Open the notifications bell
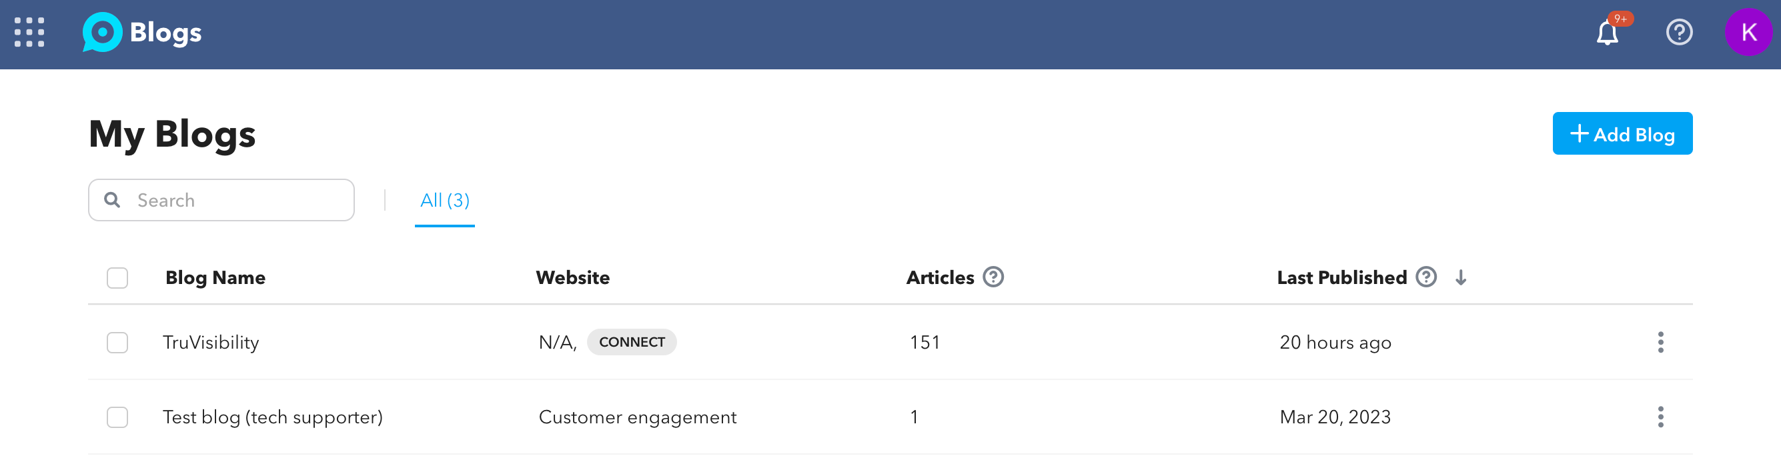This screenshot has height=464, width=1781. [1607, 33]
